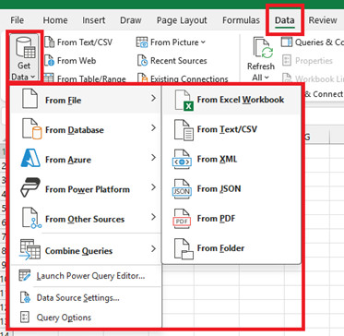
Task: Expand the From Database submenu arrow
Action: 153,128
